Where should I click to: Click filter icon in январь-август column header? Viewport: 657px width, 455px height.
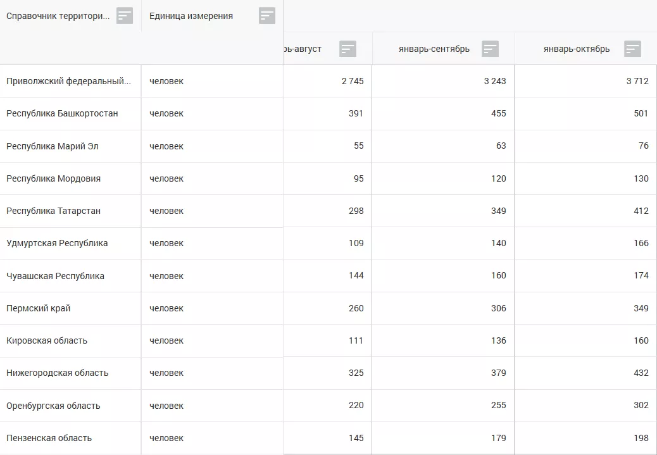tap(347, 49)
